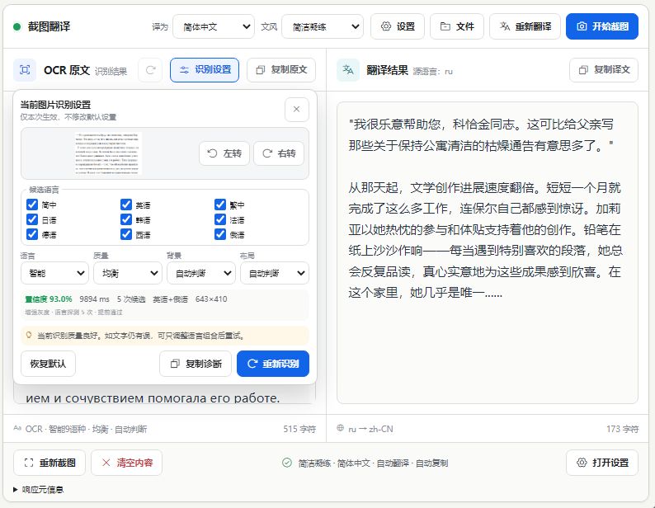Viewport: 655px width, 508px height.
Task: Open the 背景 自动判断 dropdown
Action: coord(201,273)
